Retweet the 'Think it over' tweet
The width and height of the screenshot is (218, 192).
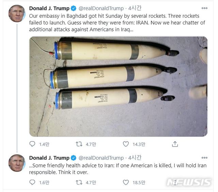79,182
